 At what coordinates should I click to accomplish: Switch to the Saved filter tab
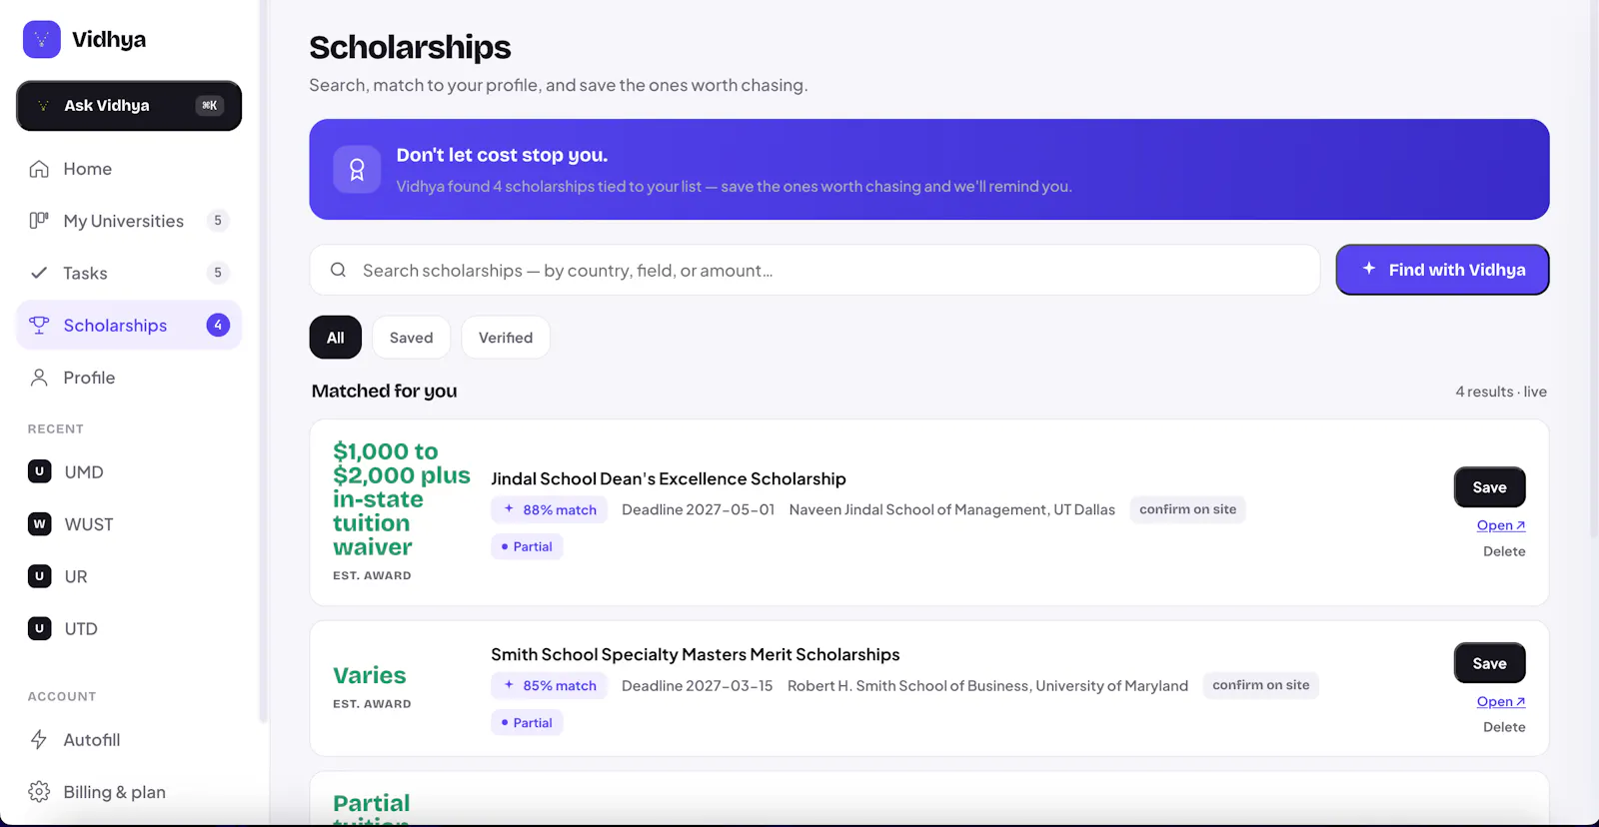click(412, 338)
